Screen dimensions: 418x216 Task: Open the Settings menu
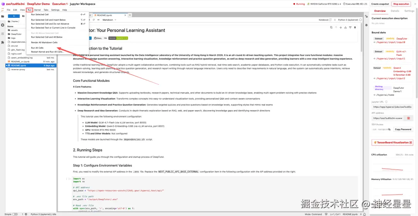(55, 10)
